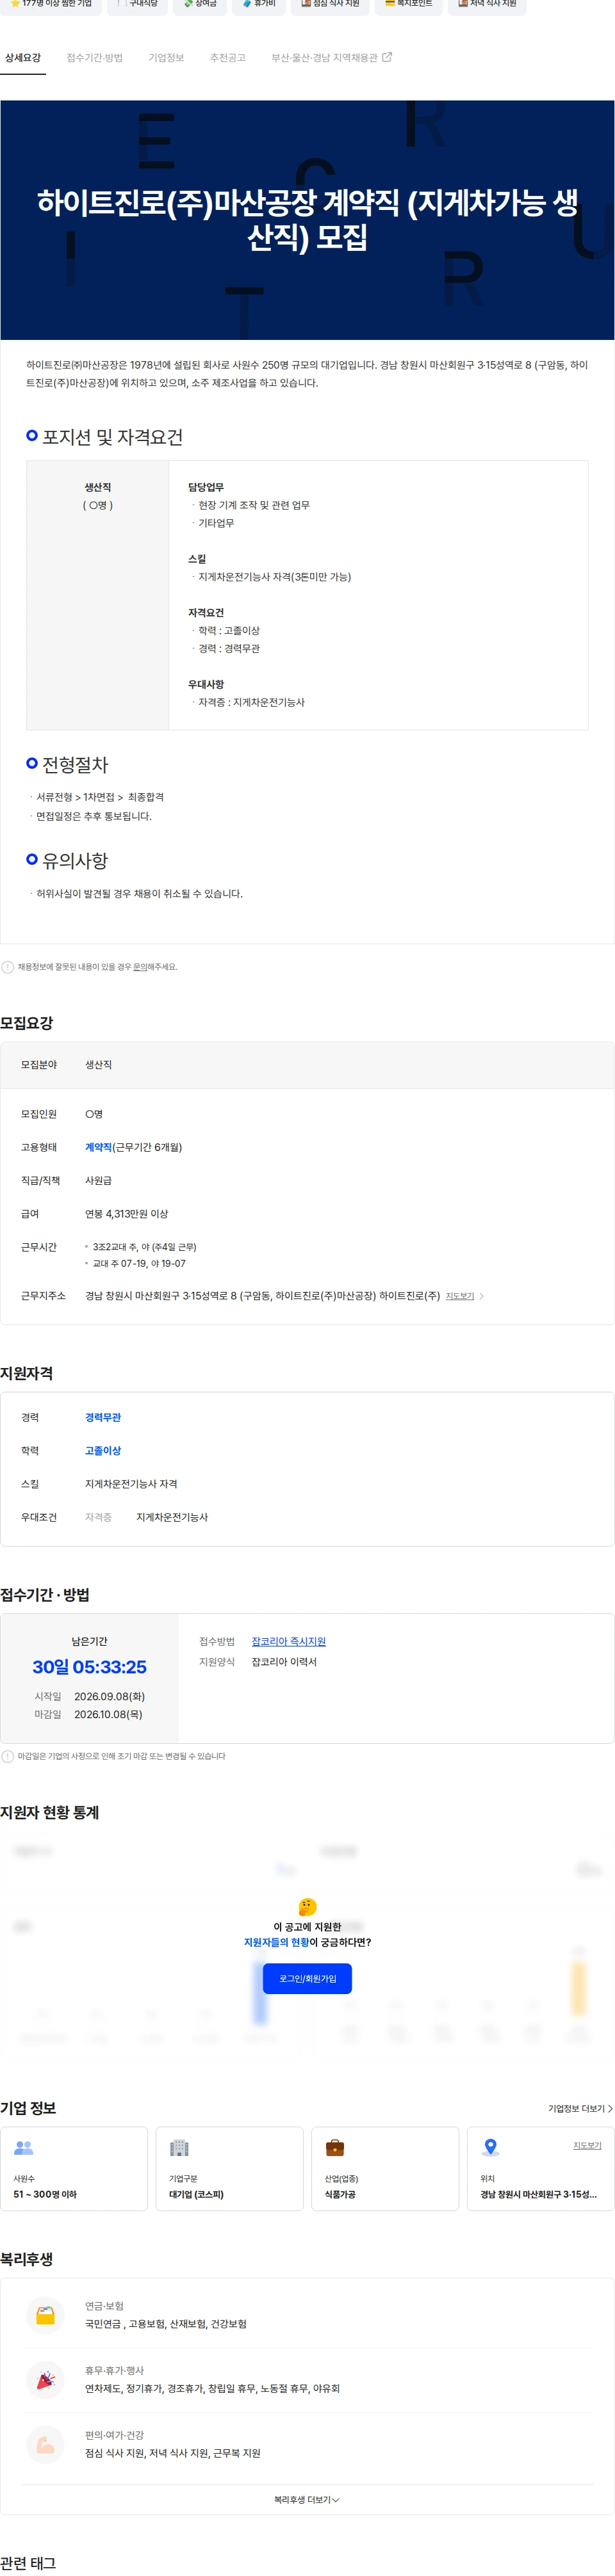Image resolution: width=615 pixels, height=2576 pixels.
Task: Click the 기업구분 building icon
Action: (x=179, y=2148)
